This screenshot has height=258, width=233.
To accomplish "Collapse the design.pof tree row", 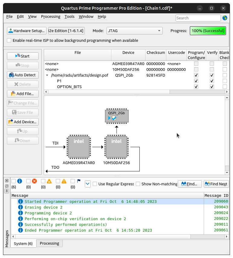I will point(47,75).
